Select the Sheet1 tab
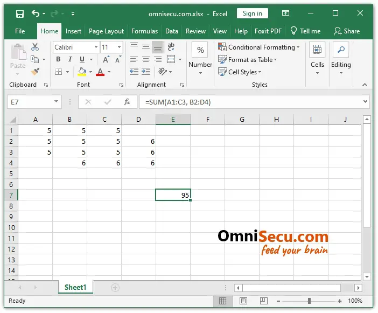Image resolution: width=378 pixels, height=313 pixels. pos(75,287)
